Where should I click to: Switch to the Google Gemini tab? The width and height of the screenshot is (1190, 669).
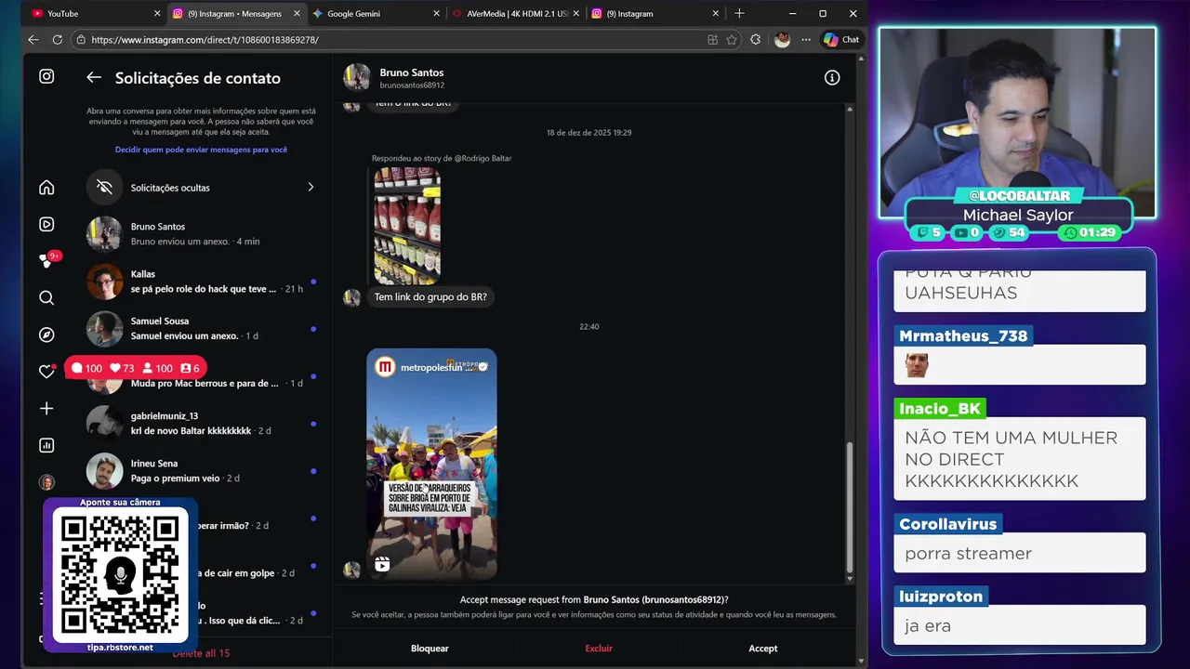374,14
